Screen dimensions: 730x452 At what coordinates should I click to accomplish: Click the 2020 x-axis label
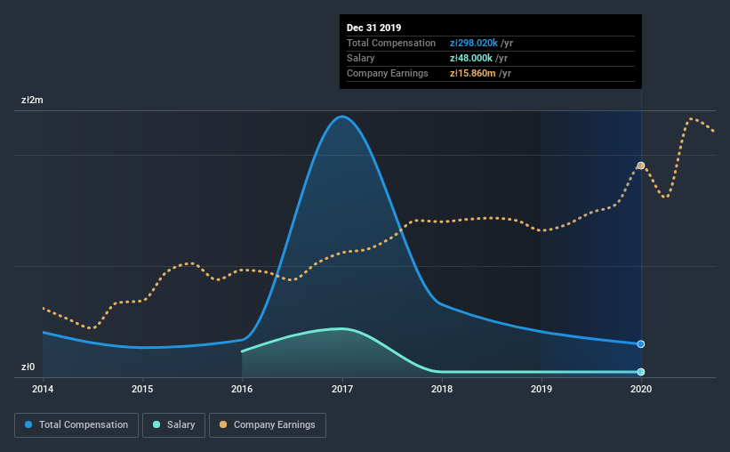[x=641, y=389]
